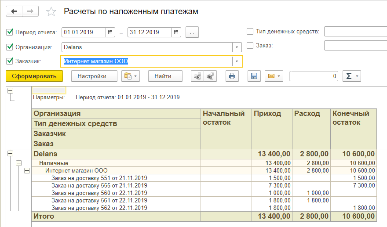
Task: Enable the Тип денежных средств checkbox
Action: (x=250, y=32)
